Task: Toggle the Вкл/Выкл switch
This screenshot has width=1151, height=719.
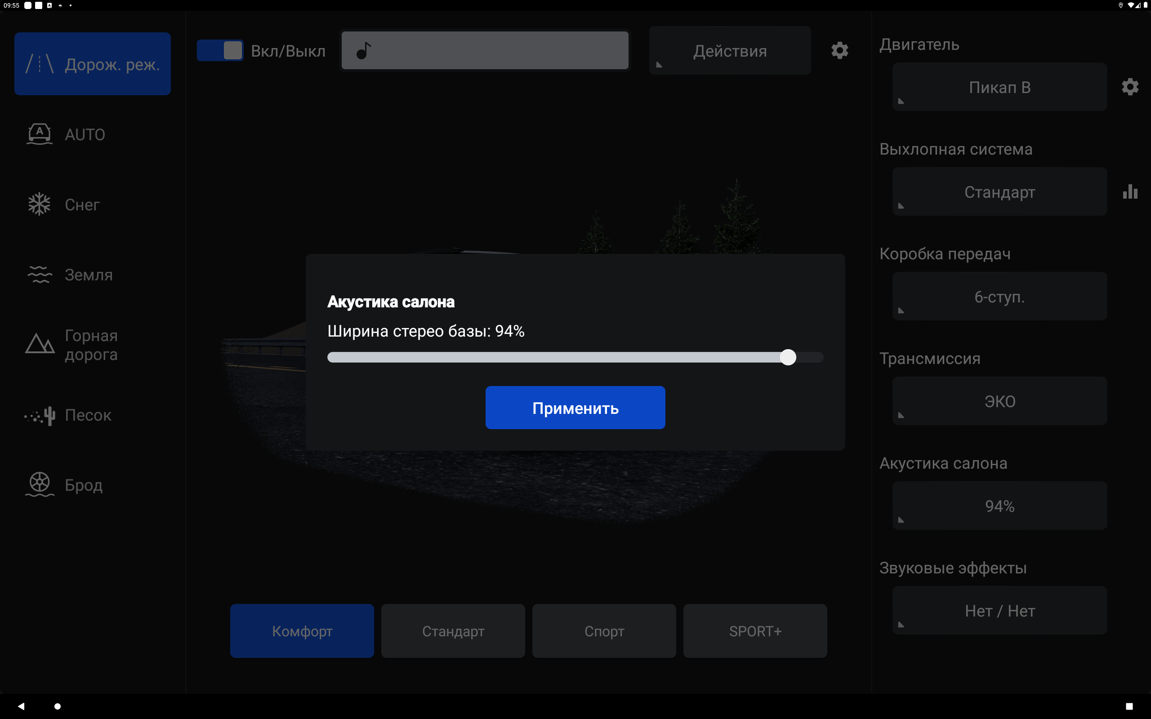Action: 220,50
